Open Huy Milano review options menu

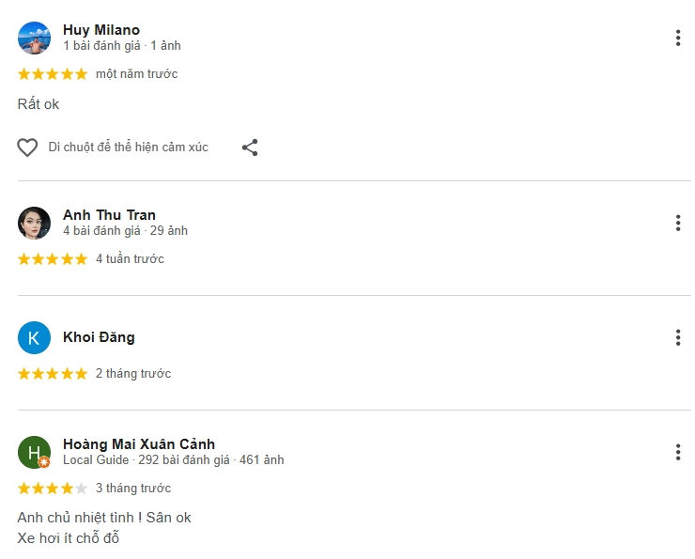click(677, 39)
